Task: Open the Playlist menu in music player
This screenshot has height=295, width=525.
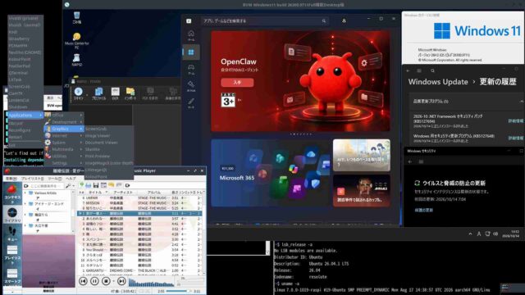Action: (33, 179)
